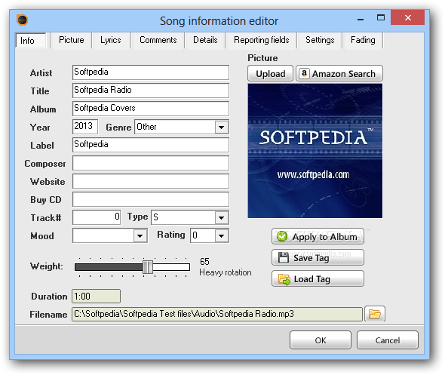
Task: Click the empty Website field
Action: [x=151, y=181]
